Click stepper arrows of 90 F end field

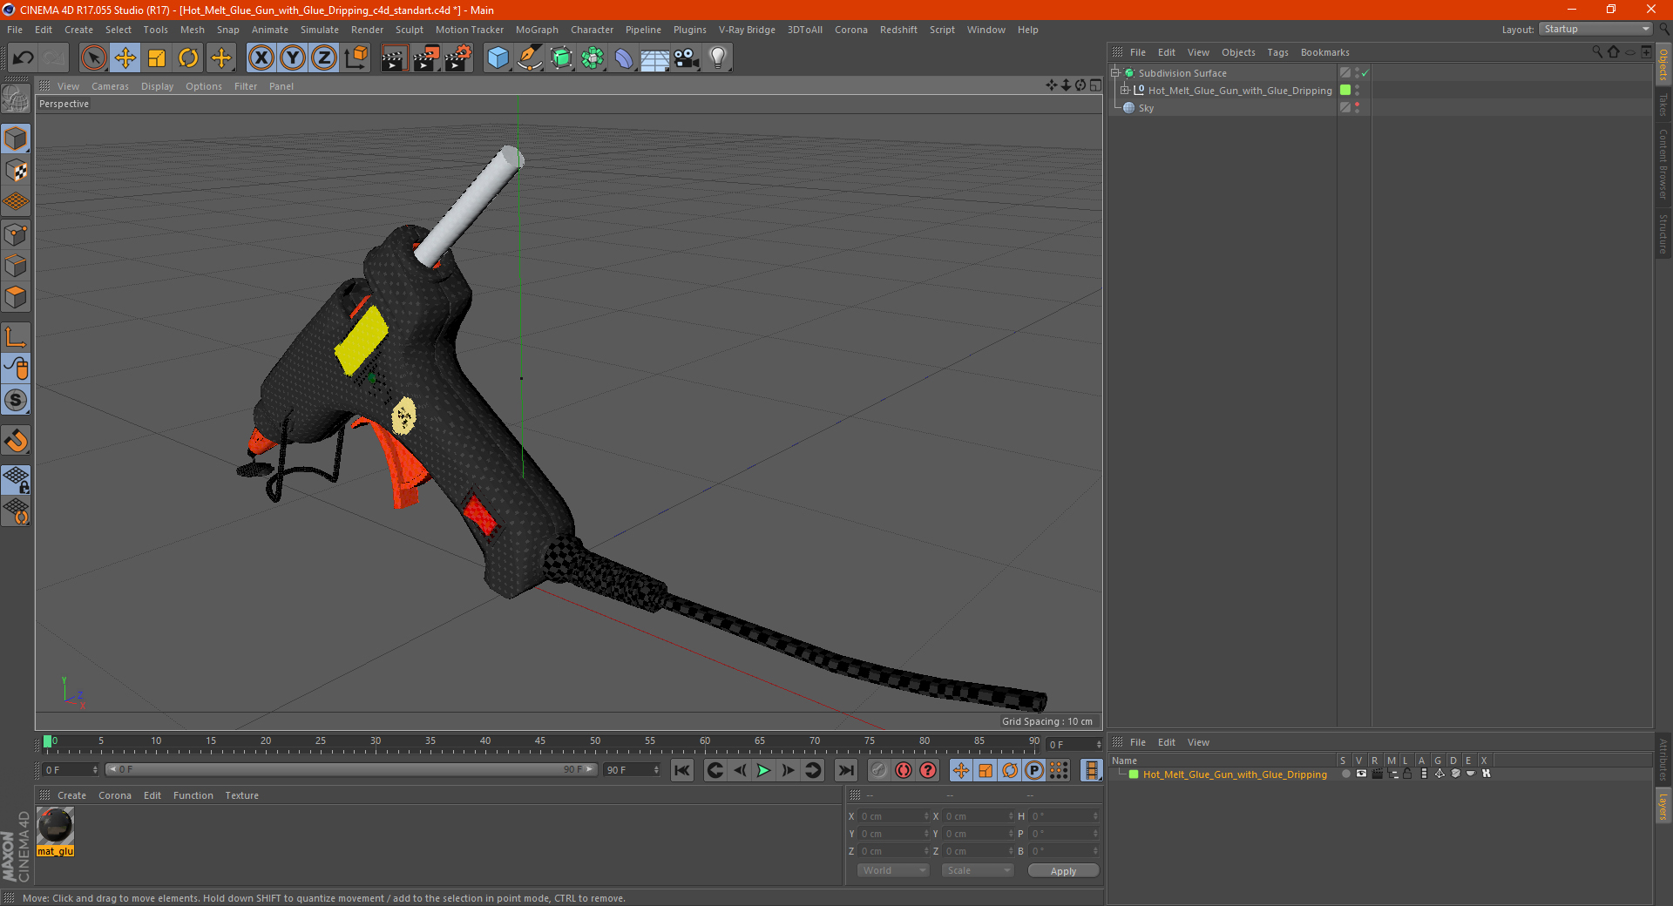tap(656, 770)
